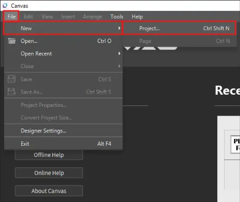
Task: Open the recent project thumbnail preview
Action: coord(229,159)
